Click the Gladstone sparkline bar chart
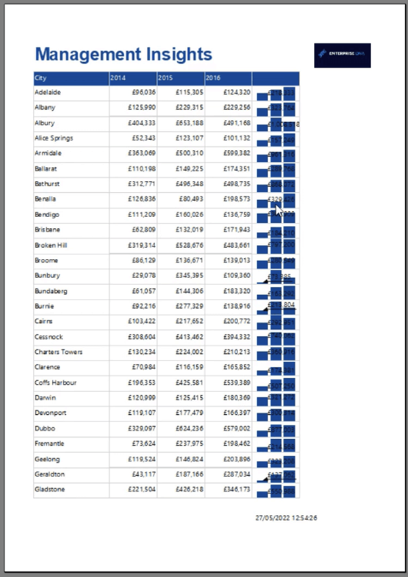 [x=276, y=491]
